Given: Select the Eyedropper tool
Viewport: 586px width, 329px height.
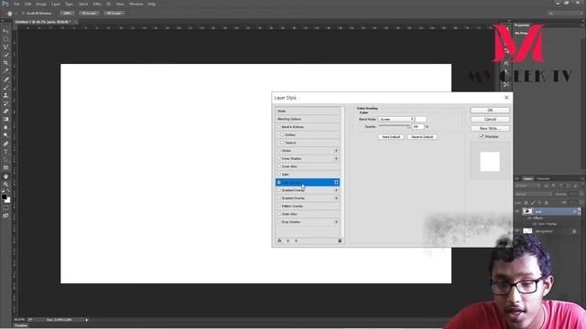Looking at the screenshot, I should point(5,70).
